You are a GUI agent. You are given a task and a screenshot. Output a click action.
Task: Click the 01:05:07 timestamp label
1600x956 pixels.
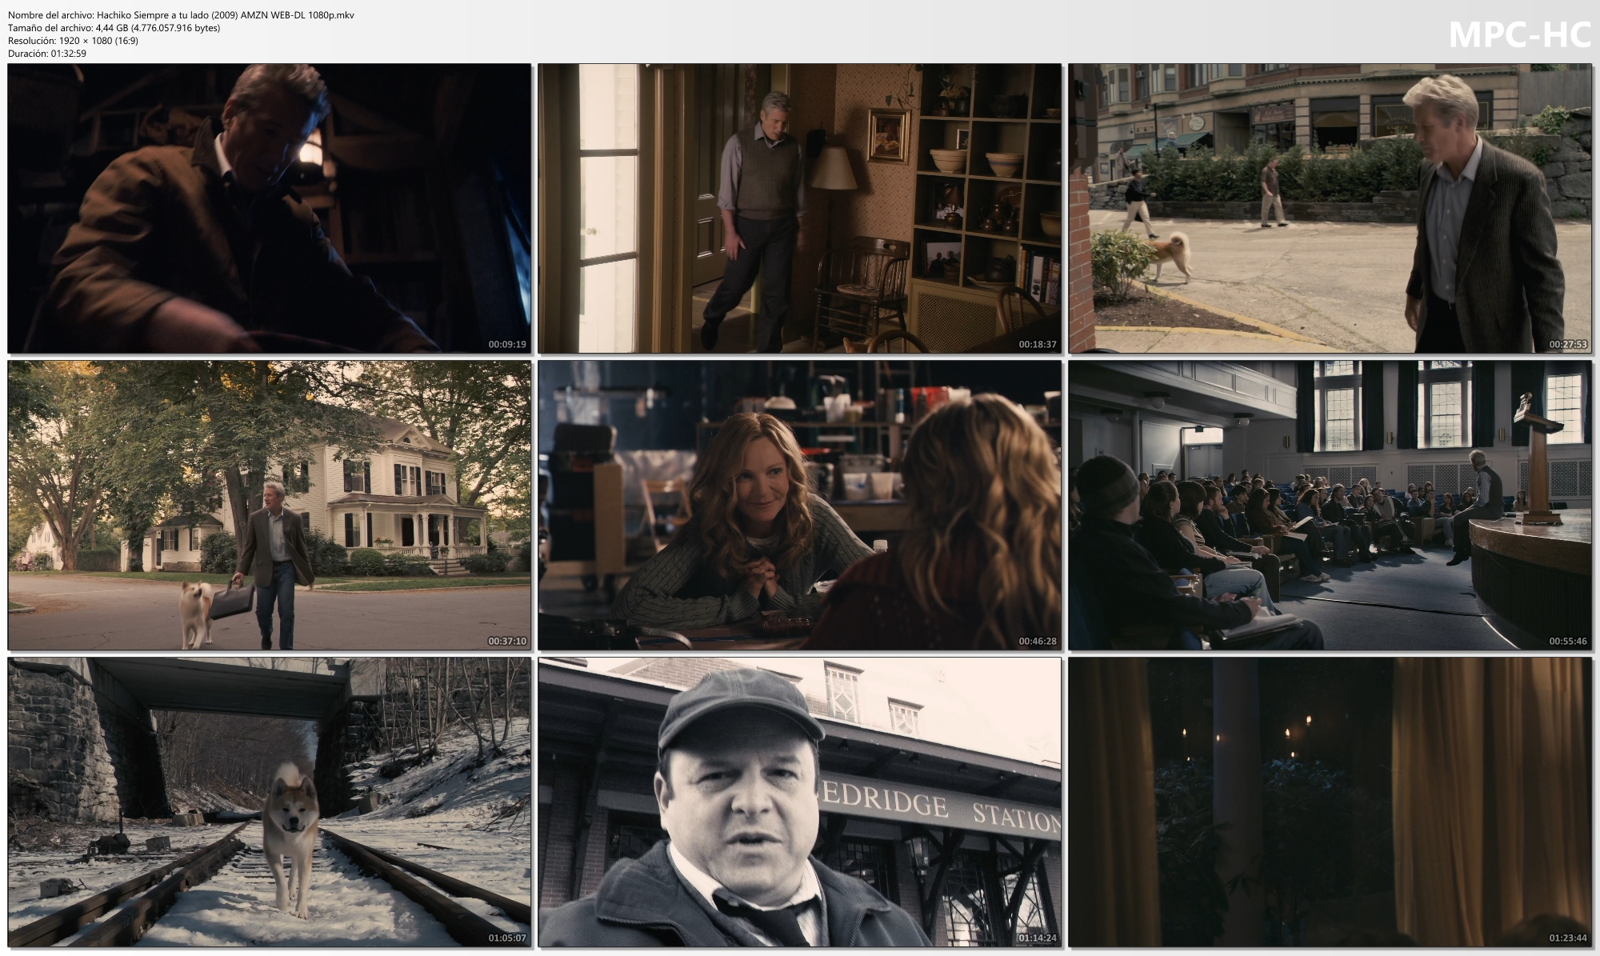coord(507,938)
